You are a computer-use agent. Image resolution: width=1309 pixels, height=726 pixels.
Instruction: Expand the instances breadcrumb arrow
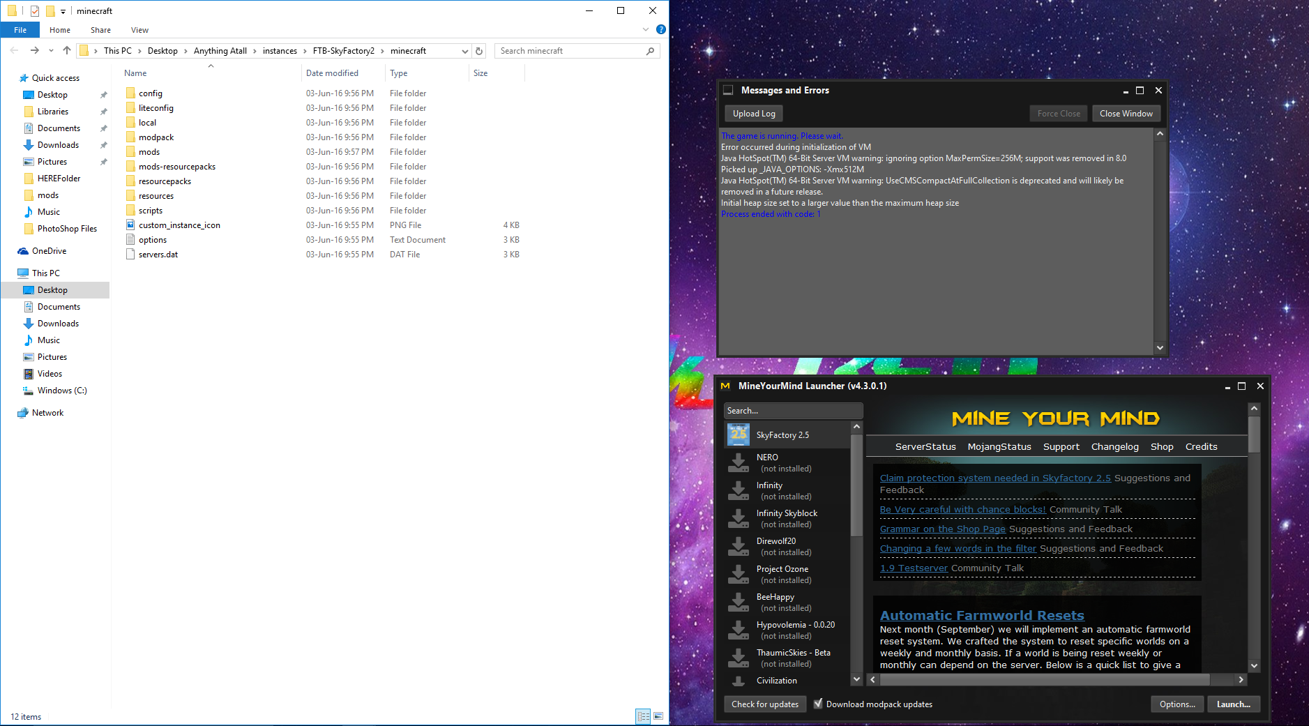coord(305,51)
